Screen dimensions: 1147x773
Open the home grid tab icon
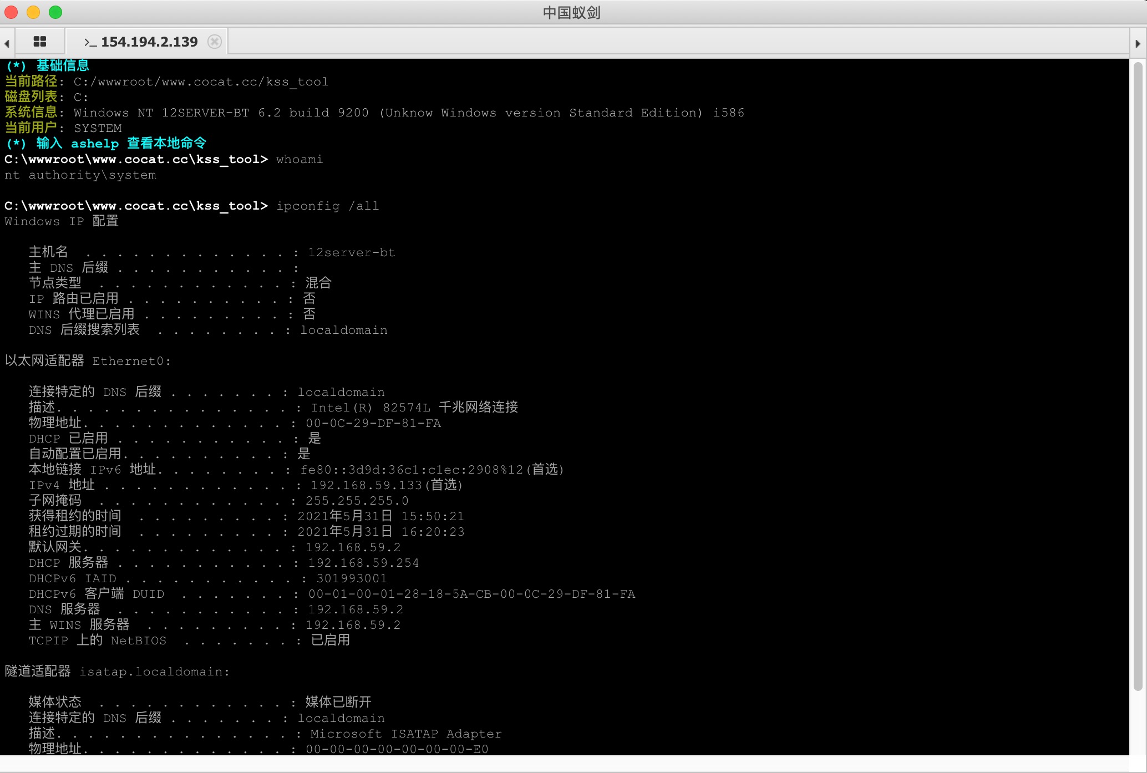tap(40, 42)
